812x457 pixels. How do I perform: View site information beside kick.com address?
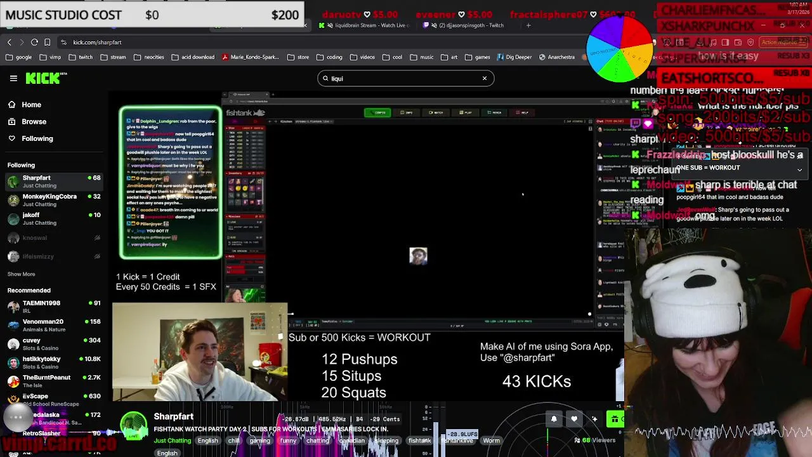click(63, 42)
